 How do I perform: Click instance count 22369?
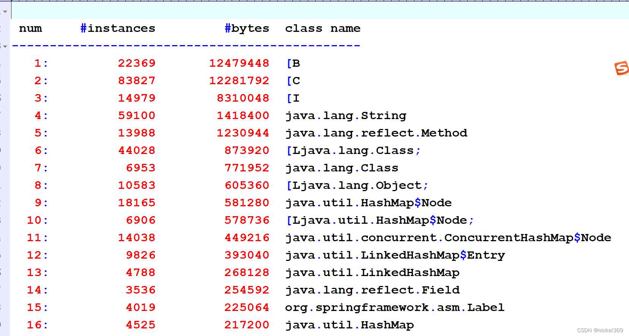point(137,63)
